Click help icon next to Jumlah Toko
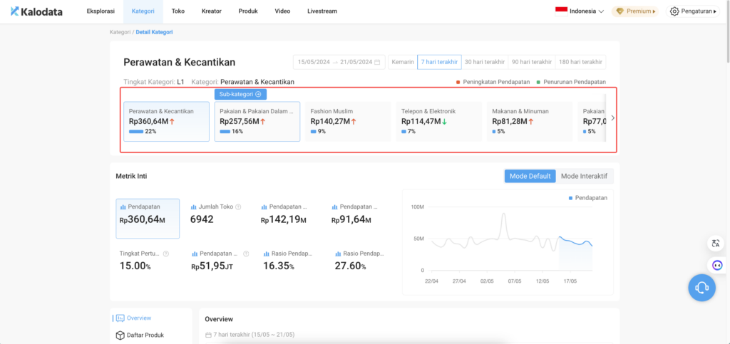This screenshot has width=730, height=344. (x=238, y=207)
